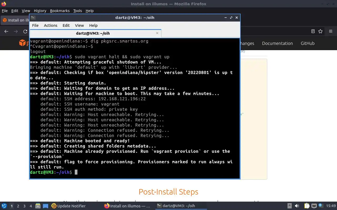Open Update Notifier from the taskbar
This screenshot has width=337, height=210.
pyautogui.click(x=68, y=206)
